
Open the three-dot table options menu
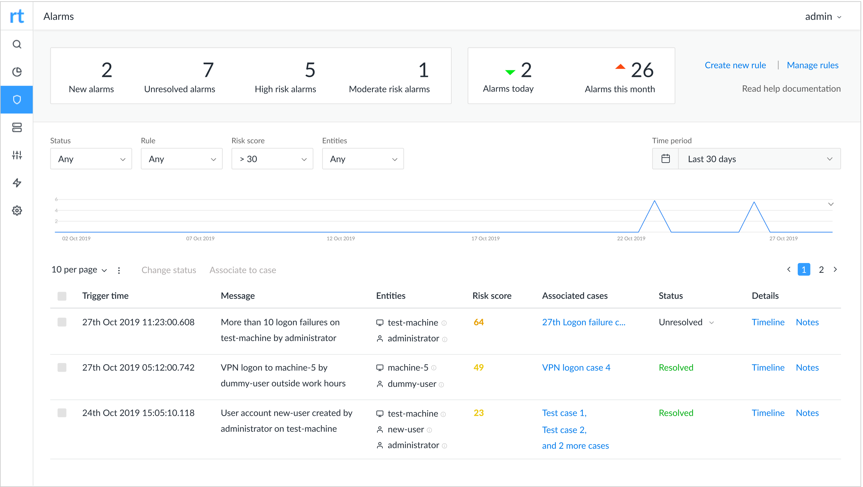click(119, 270)
